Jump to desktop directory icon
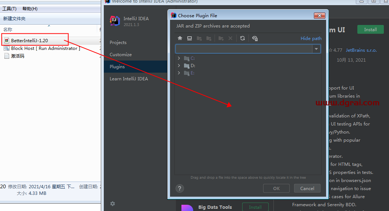The height and width of the screenshot is (211, 389). pos(190,38)
